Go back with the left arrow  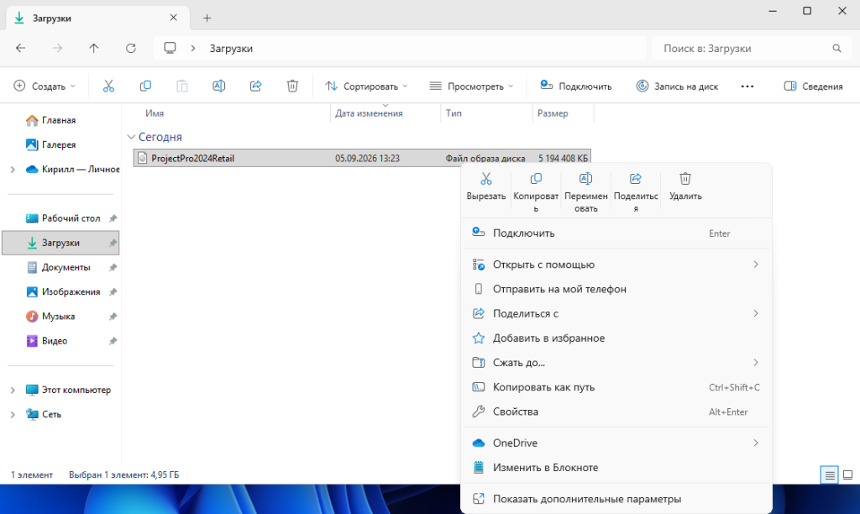(21, 48)
